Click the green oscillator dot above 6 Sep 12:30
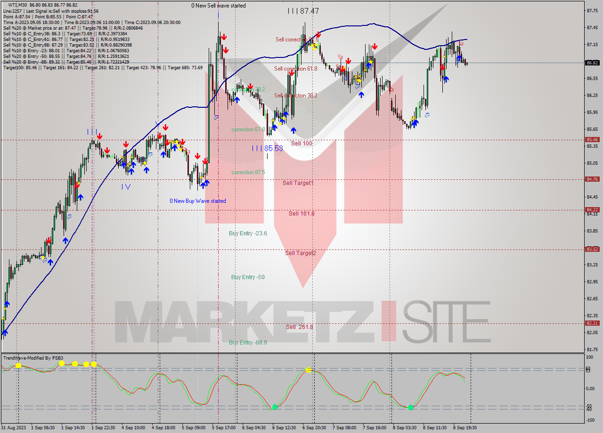This screenshot has height=433, width=603. (275, 407)
